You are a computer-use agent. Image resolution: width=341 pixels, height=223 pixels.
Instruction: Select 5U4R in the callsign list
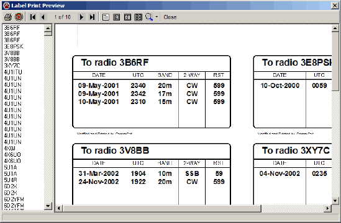point(11,180)
